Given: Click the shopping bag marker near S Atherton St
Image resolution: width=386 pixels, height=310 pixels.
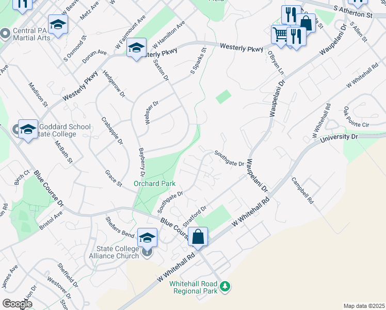Looking at the screenshot, I should pyautogui.click(x=306, y=24).
